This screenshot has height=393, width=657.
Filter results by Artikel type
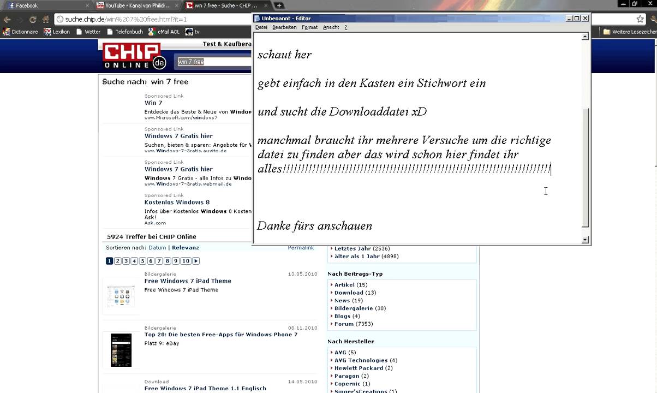pyautogui.click(x=344, y=285)
